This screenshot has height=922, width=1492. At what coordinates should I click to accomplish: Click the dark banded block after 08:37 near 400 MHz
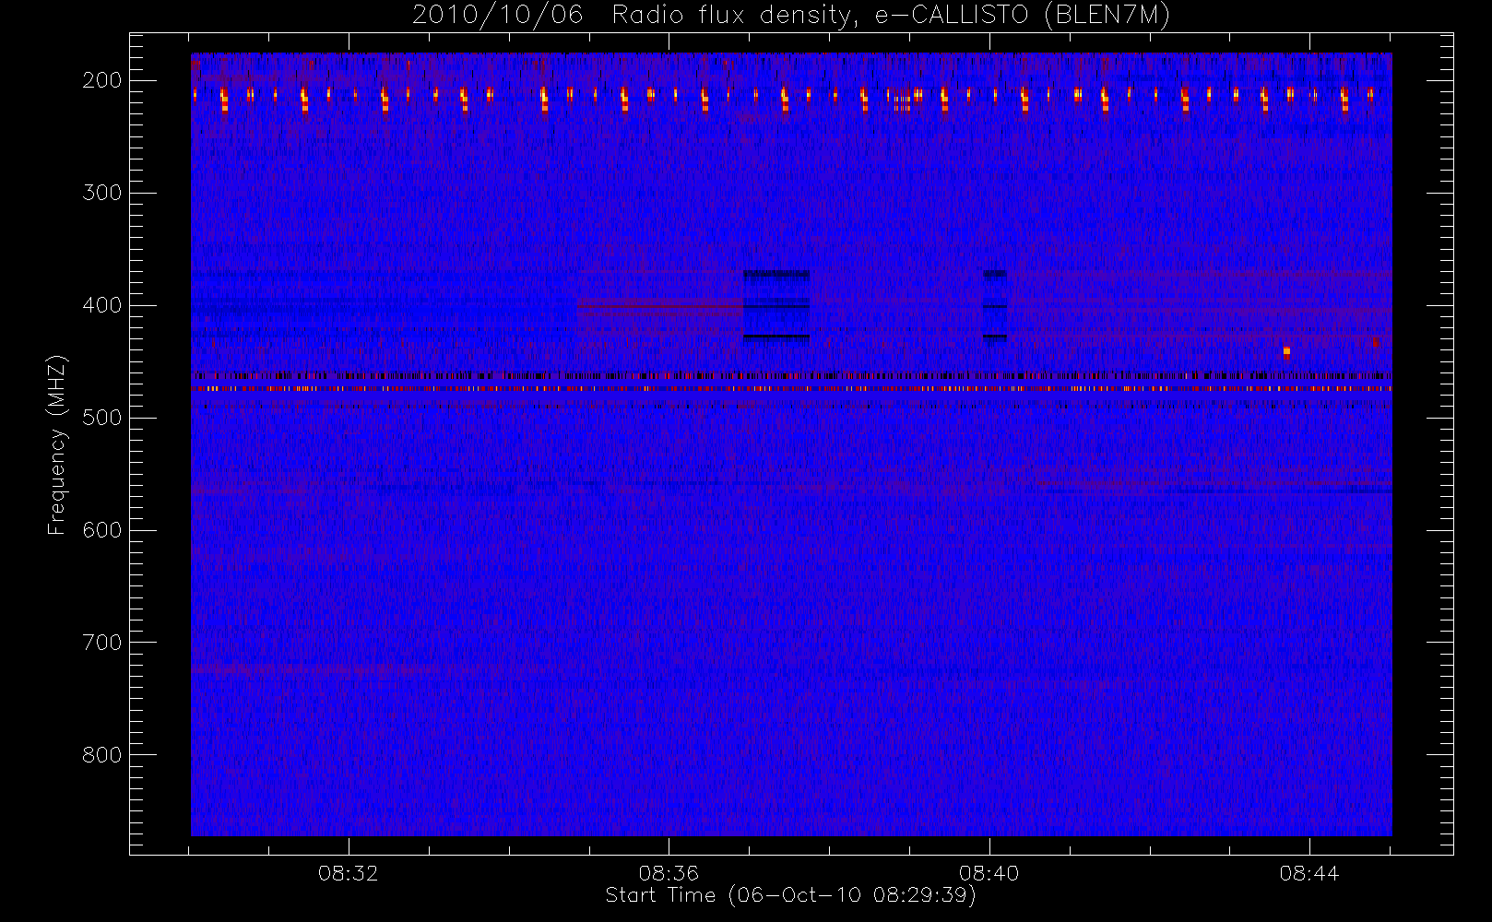point(776,306)
